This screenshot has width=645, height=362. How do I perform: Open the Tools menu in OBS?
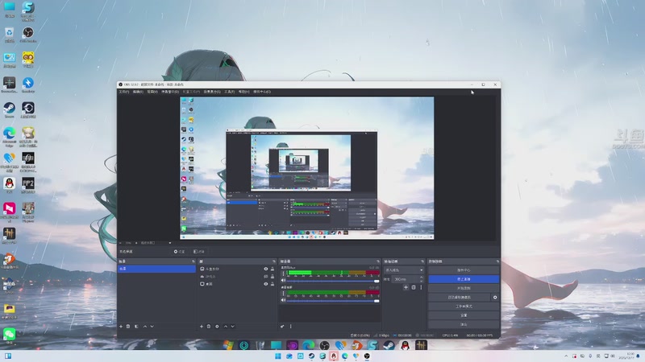click(229, 92)
